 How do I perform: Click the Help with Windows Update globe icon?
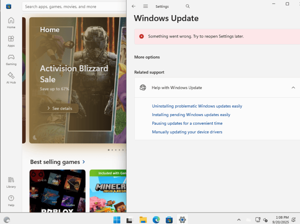pyautogui.click(x=143, y=87)
